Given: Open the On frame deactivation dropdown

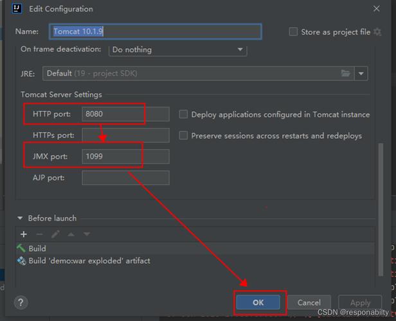Looking at the screenshot, I should [x=178, y=49].
